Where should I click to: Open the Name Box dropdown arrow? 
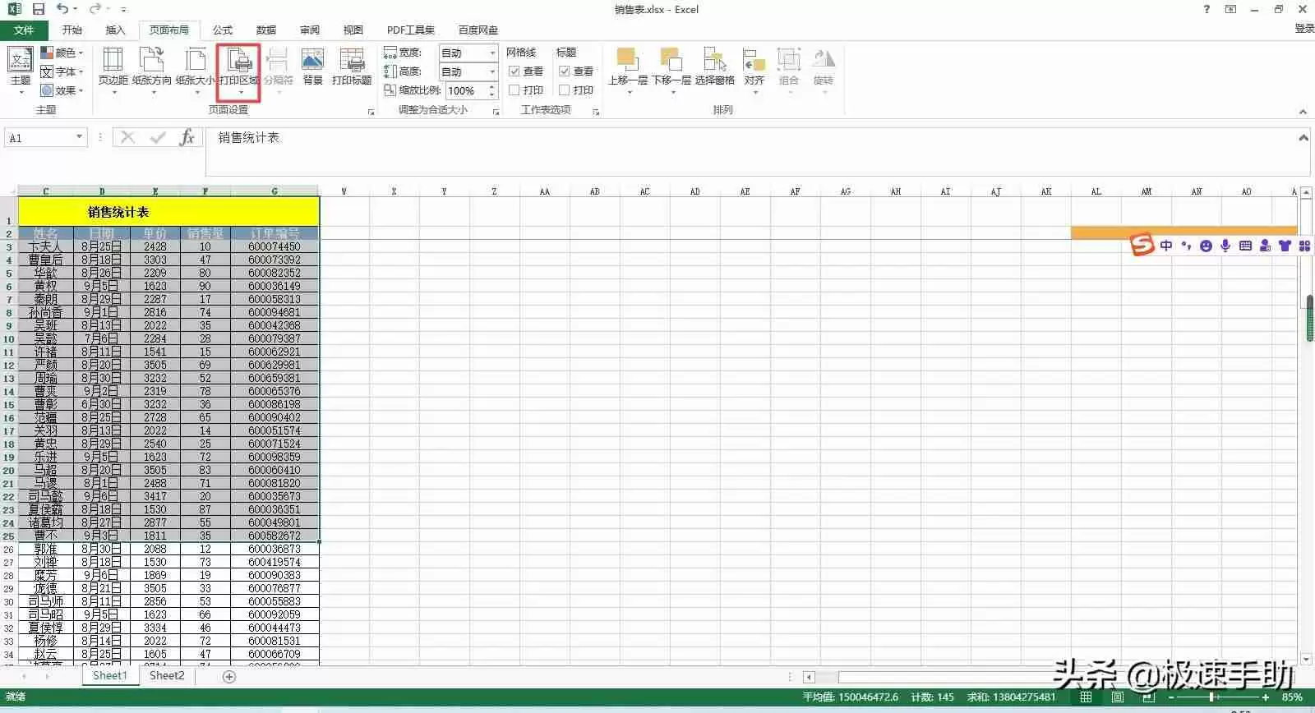80,137
